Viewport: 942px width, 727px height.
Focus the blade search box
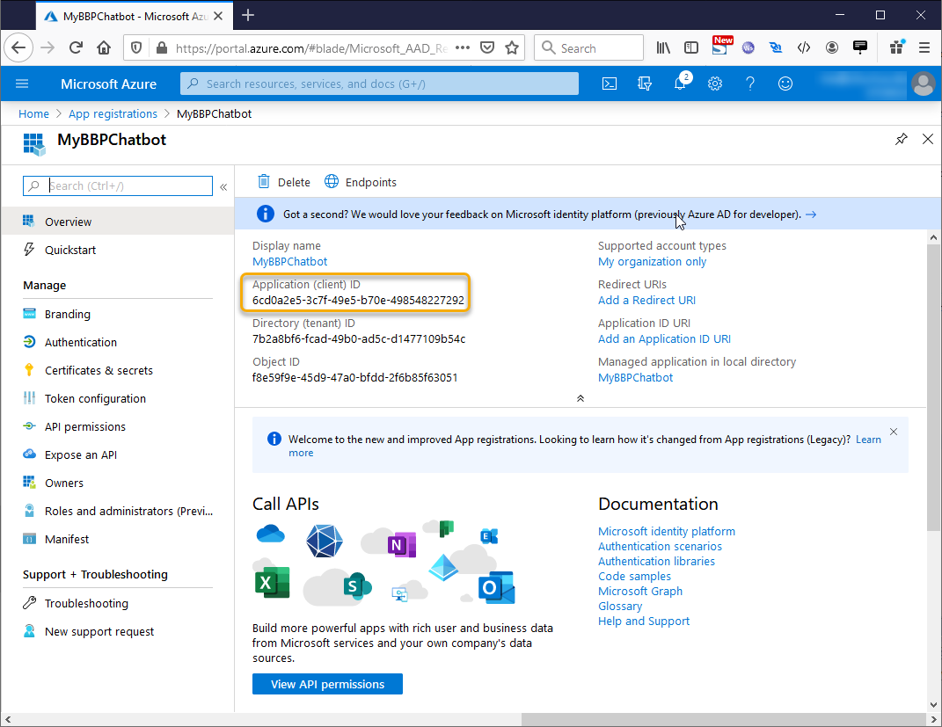point(118,186)
